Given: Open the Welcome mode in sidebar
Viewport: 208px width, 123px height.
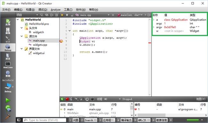Looking at the screenshot, I should pyautogui.click(x=8, y=22).
